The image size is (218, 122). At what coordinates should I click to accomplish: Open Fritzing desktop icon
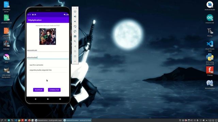pos(210,71)
